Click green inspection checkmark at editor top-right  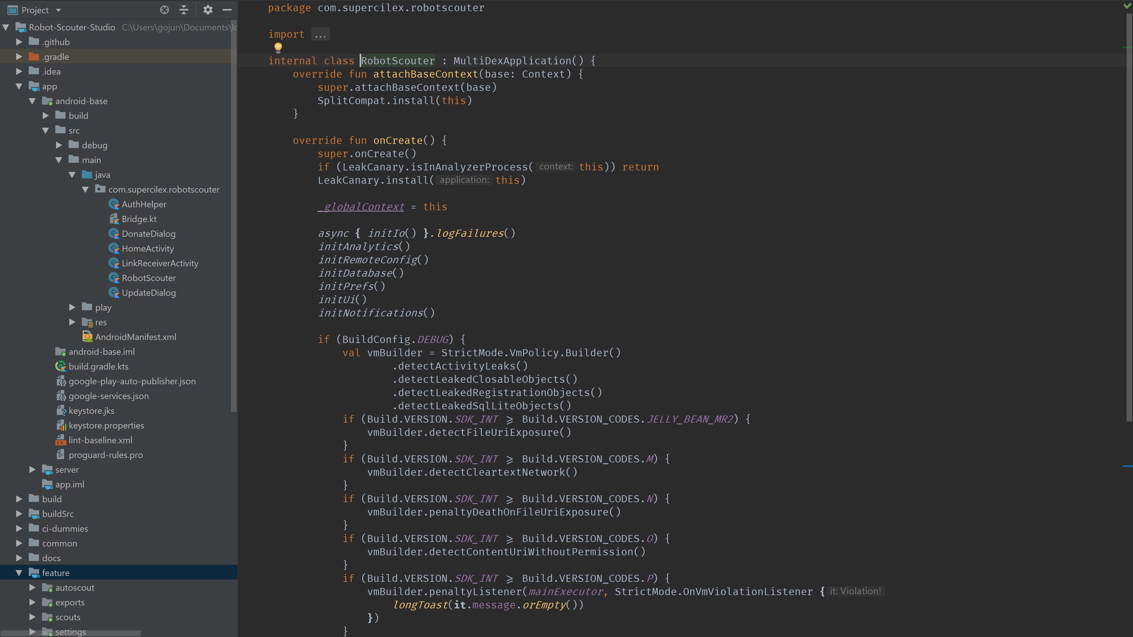[1127, 5]
